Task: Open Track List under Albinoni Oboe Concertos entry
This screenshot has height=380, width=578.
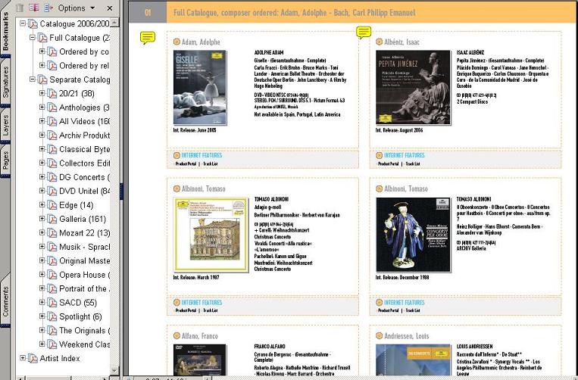Action: pos(413,310)
